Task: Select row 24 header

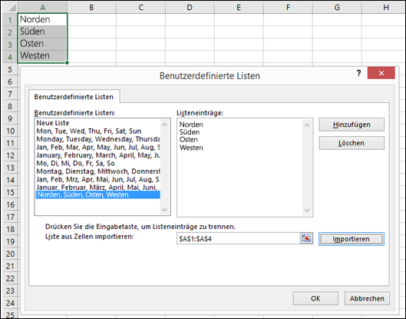Action: [10, 303]
